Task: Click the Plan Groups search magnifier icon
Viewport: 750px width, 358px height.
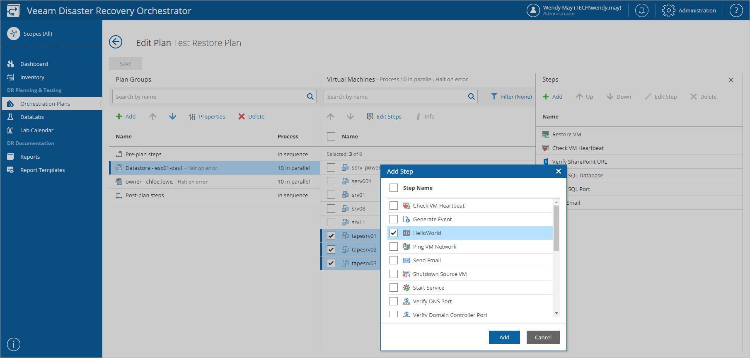Action: tap(310, 97)
